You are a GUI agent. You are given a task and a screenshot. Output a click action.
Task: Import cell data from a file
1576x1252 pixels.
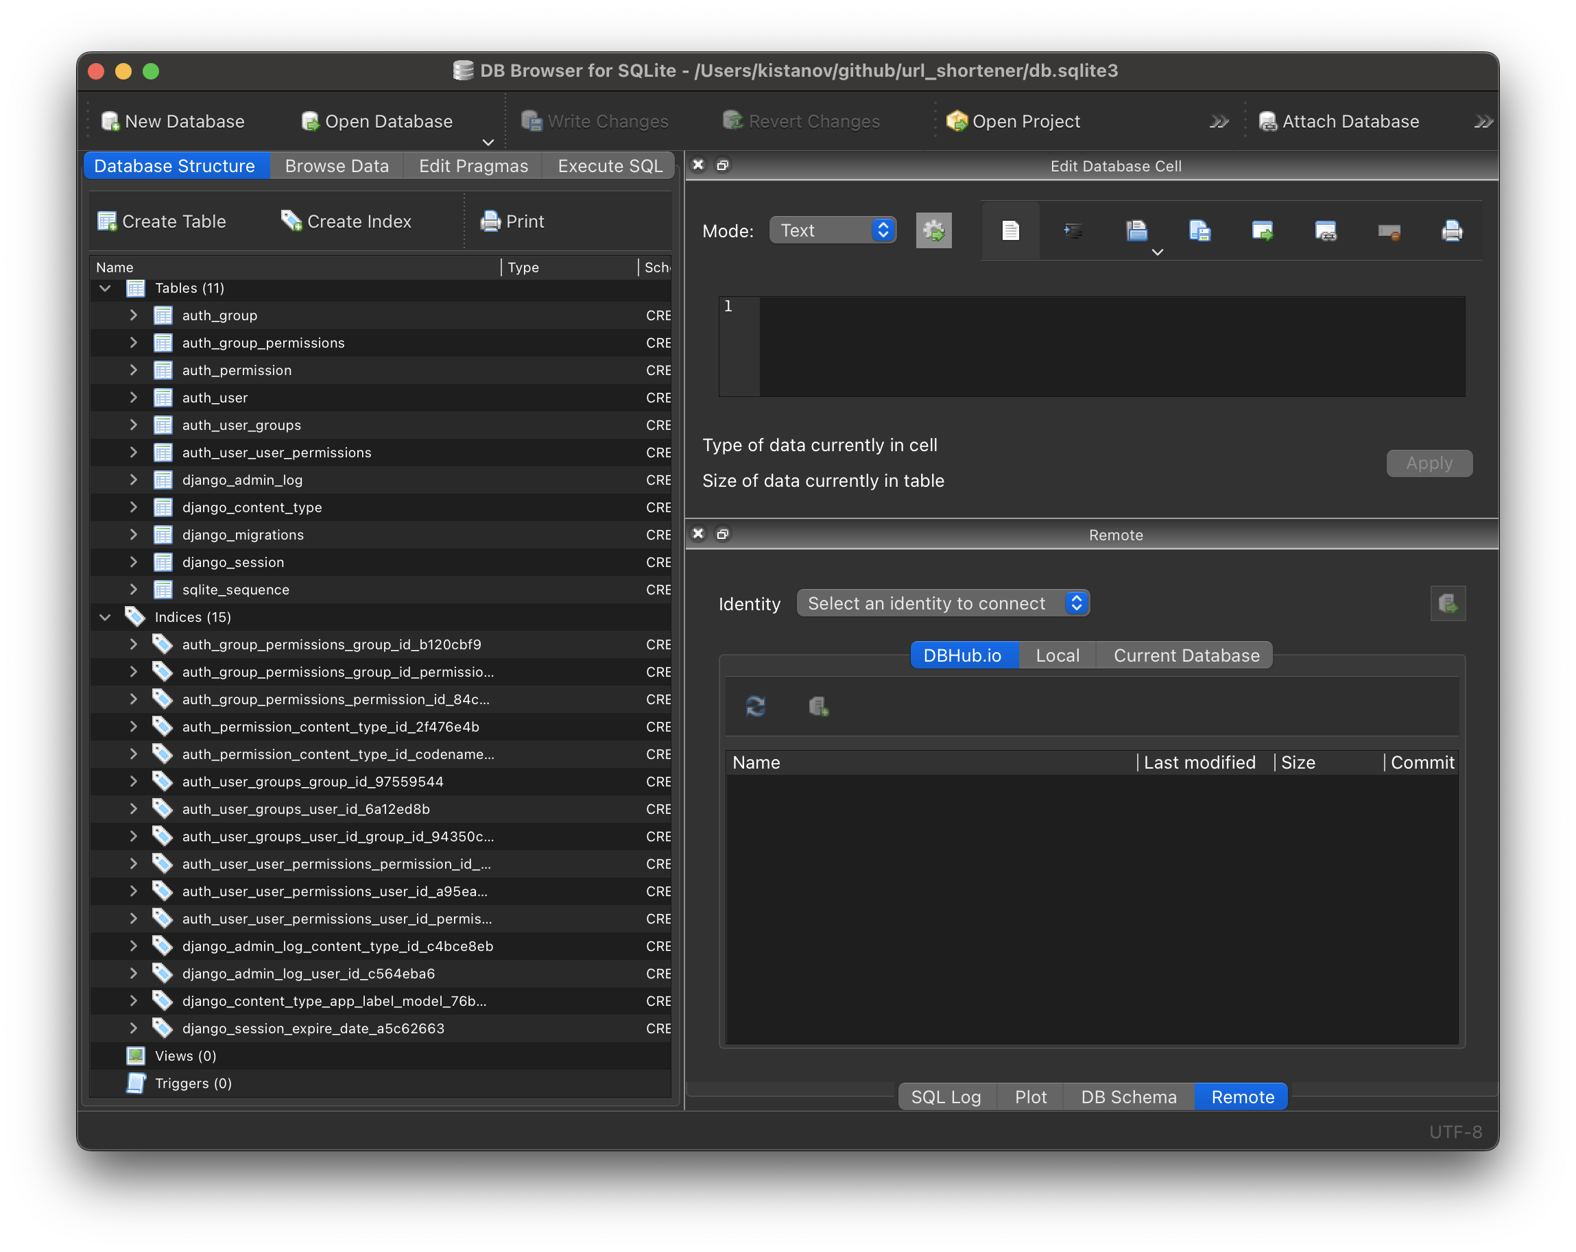click(x=1136, y=230)
